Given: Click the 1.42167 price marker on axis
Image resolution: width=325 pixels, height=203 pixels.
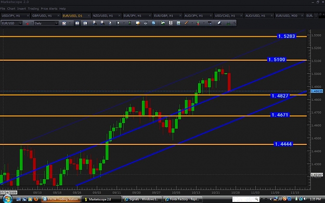Looking at the screenshot, I should point(317,175).
